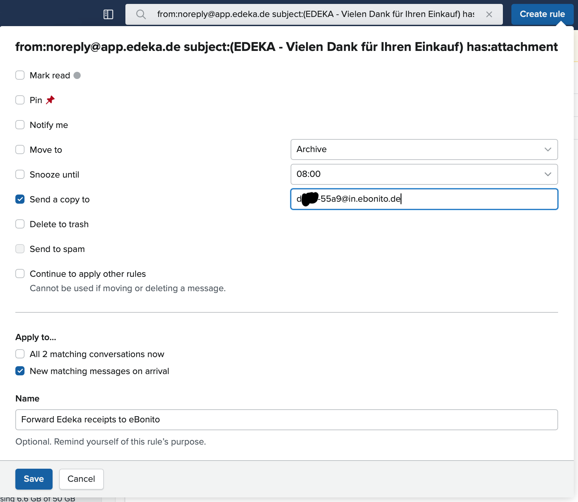Click the 'Optional. Remind yourself' hint text
Image resolution: width=578 pixels, height=502 pixels.
(x=111, y=442)
